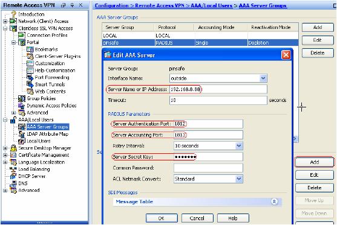Focus the Timeout field
This screenshot has width=337, height=225.
tap(218, 100)
